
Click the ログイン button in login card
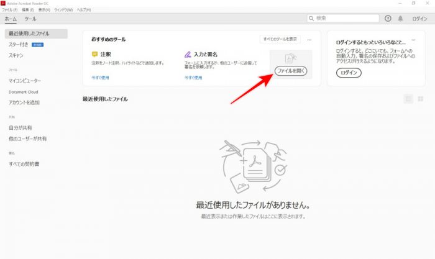(349, 73)
